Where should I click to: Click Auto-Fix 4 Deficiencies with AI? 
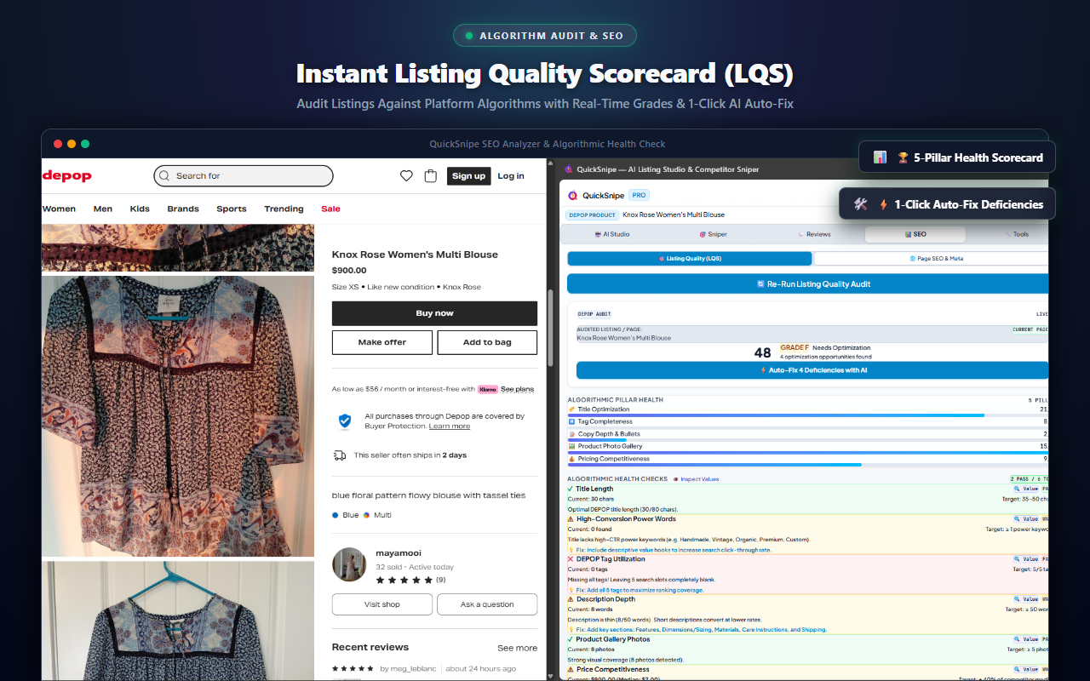click(x=812, y=370)
